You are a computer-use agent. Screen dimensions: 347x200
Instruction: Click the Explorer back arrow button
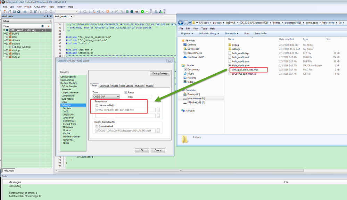pyautogui.click(x=181, y=23)
